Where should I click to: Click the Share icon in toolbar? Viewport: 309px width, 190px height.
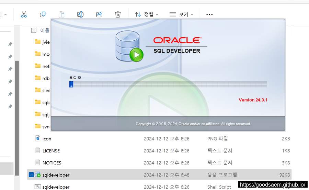coord(99,14)
